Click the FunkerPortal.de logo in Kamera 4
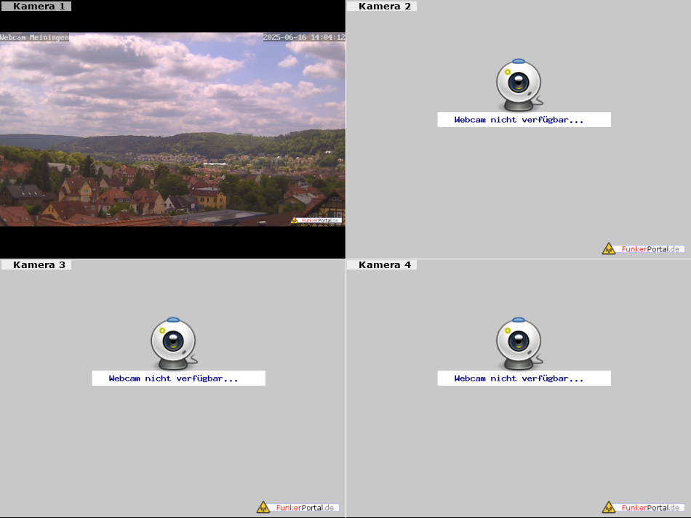Image resolution: width=691 pixels, height=518 pixels. 643,507
